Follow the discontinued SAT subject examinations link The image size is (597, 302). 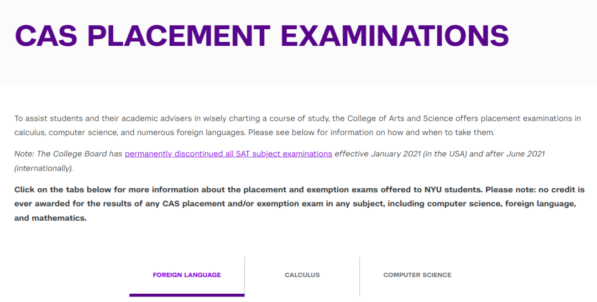pyautogui.click(x=228, y=154)
